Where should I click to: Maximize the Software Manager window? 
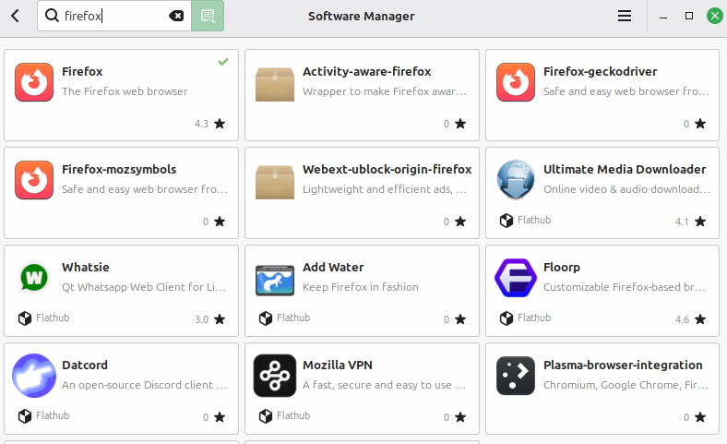pyautogui.click(x=689, y=16)
